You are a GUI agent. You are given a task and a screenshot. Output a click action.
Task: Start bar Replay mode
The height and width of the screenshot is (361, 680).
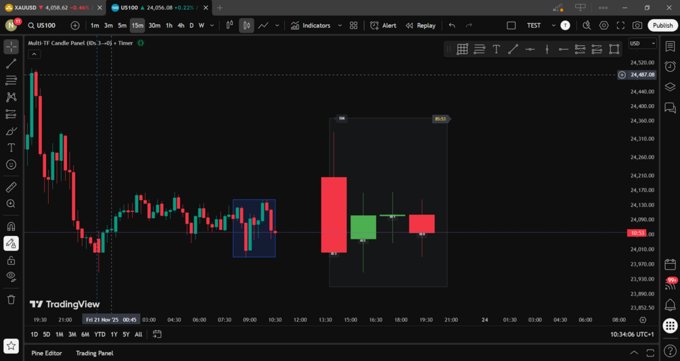point(421,26)
